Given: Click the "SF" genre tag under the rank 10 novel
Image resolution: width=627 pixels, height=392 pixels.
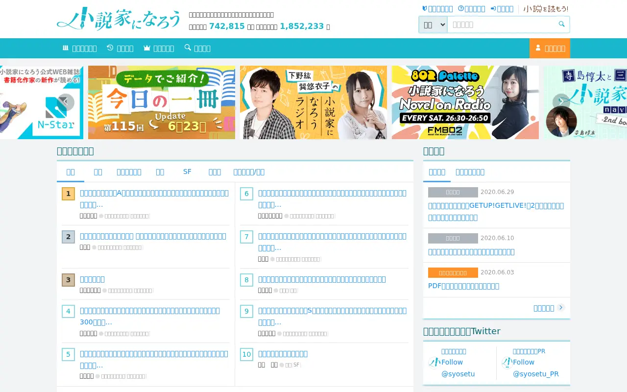Looking at the screenshot, I should pos(296,365).
